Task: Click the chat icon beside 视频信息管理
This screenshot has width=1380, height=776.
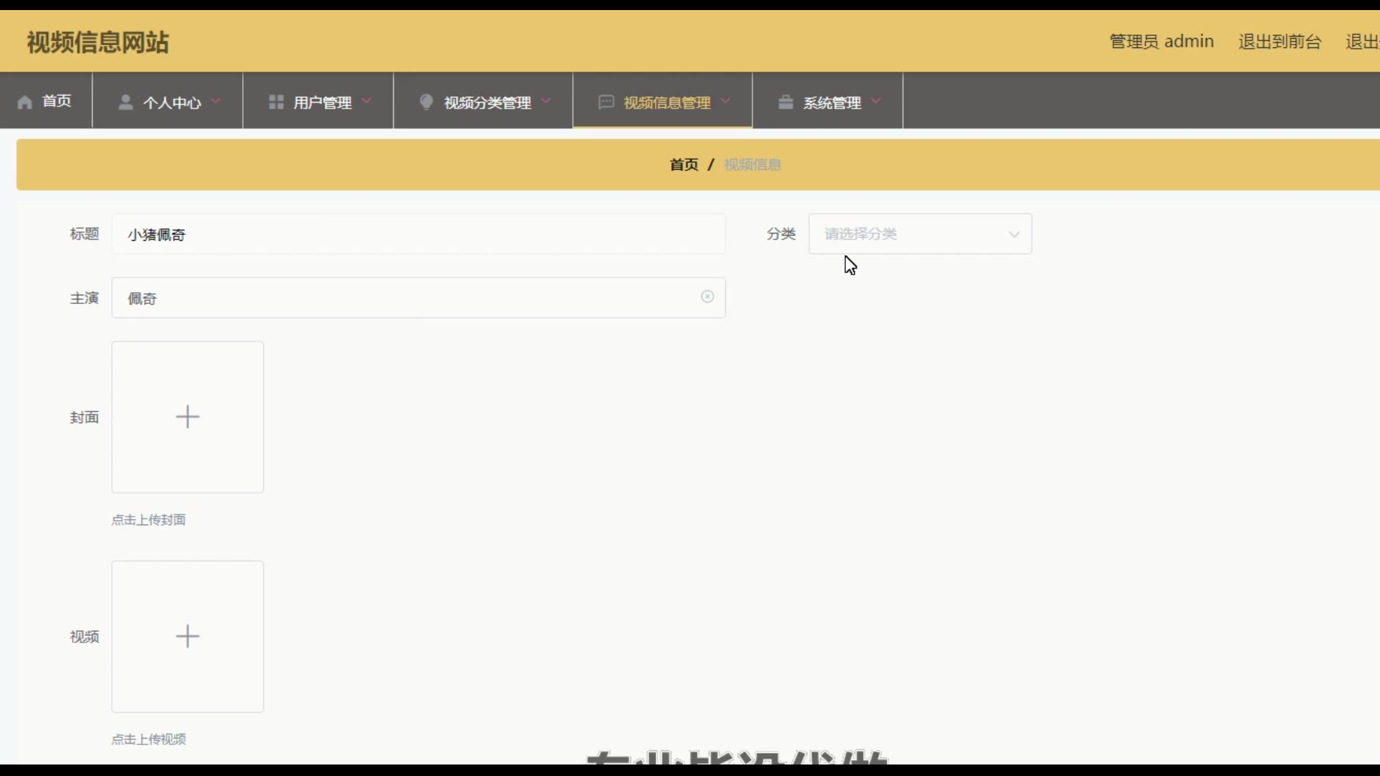Action: (606, 102)
